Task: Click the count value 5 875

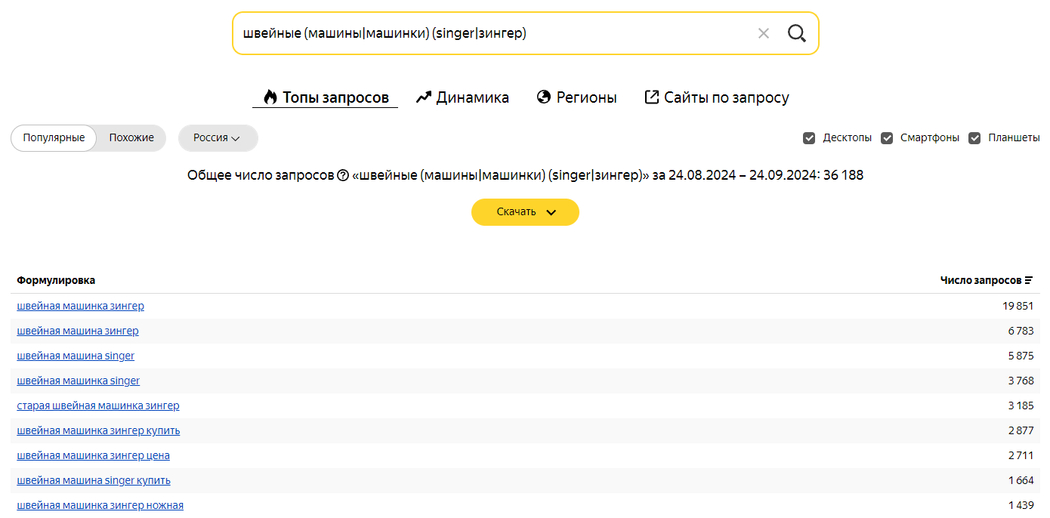Action: (x=1021, y=356)
